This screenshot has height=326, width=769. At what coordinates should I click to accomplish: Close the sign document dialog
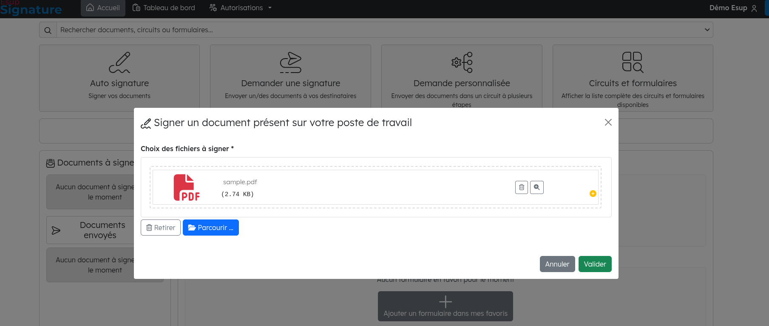[608, 122]
